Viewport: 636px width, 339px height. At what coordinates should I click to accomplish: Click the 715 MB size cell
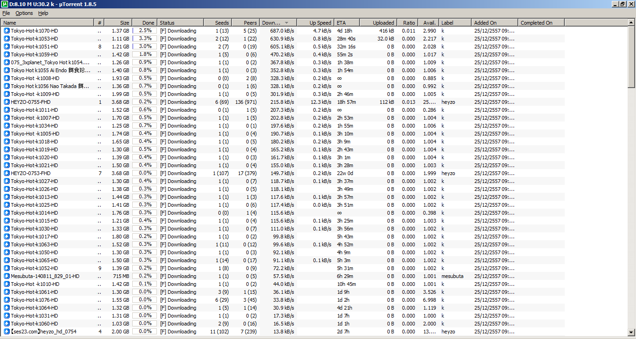(121, 276)
